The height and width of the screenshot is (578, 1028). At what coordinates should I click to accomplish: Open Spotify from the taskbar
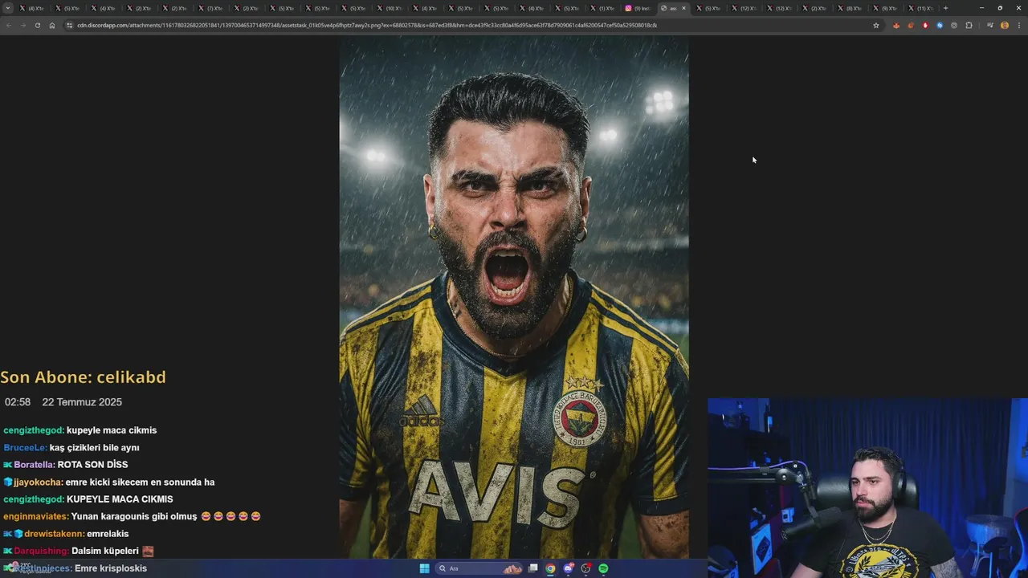[x=603, y=568]
